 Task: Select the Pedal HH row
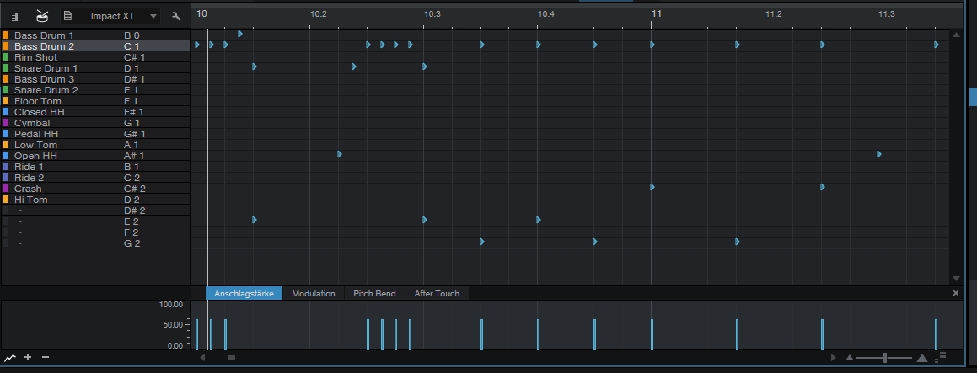click(x=95, y=134)
